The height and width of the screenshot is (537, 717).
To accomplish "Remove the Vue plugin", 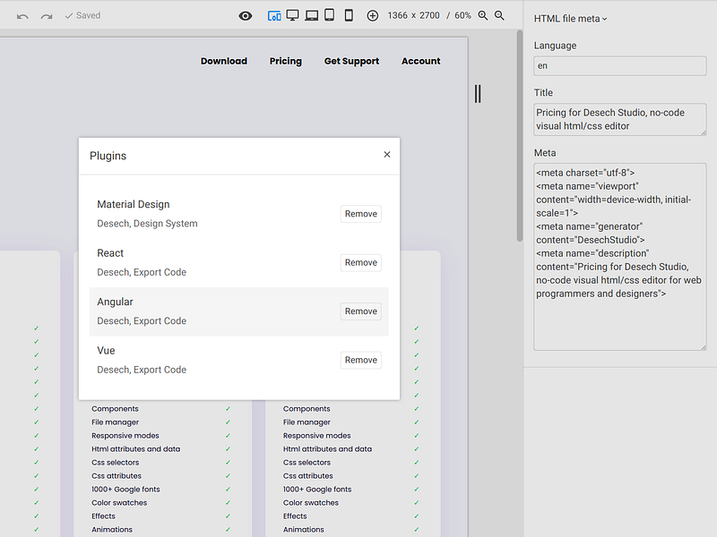I will click(361, 360).
